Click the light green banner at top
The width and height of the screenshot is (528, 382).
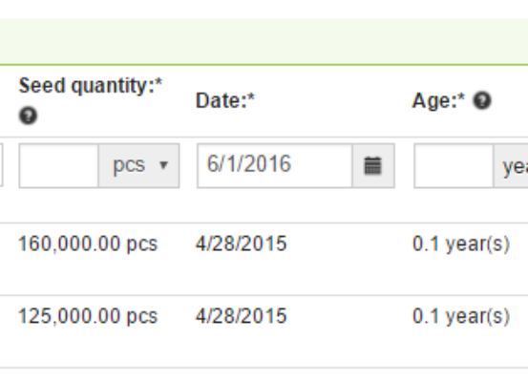(264, 42)
